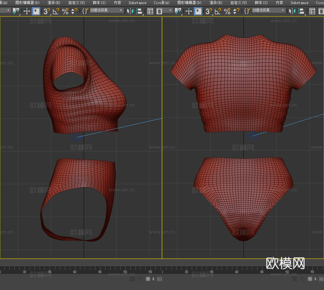The height and width of the screenshot is (290, 324).
Task: Toggle Selection Lock in left-hand status bar
Action: coord(140,279)
